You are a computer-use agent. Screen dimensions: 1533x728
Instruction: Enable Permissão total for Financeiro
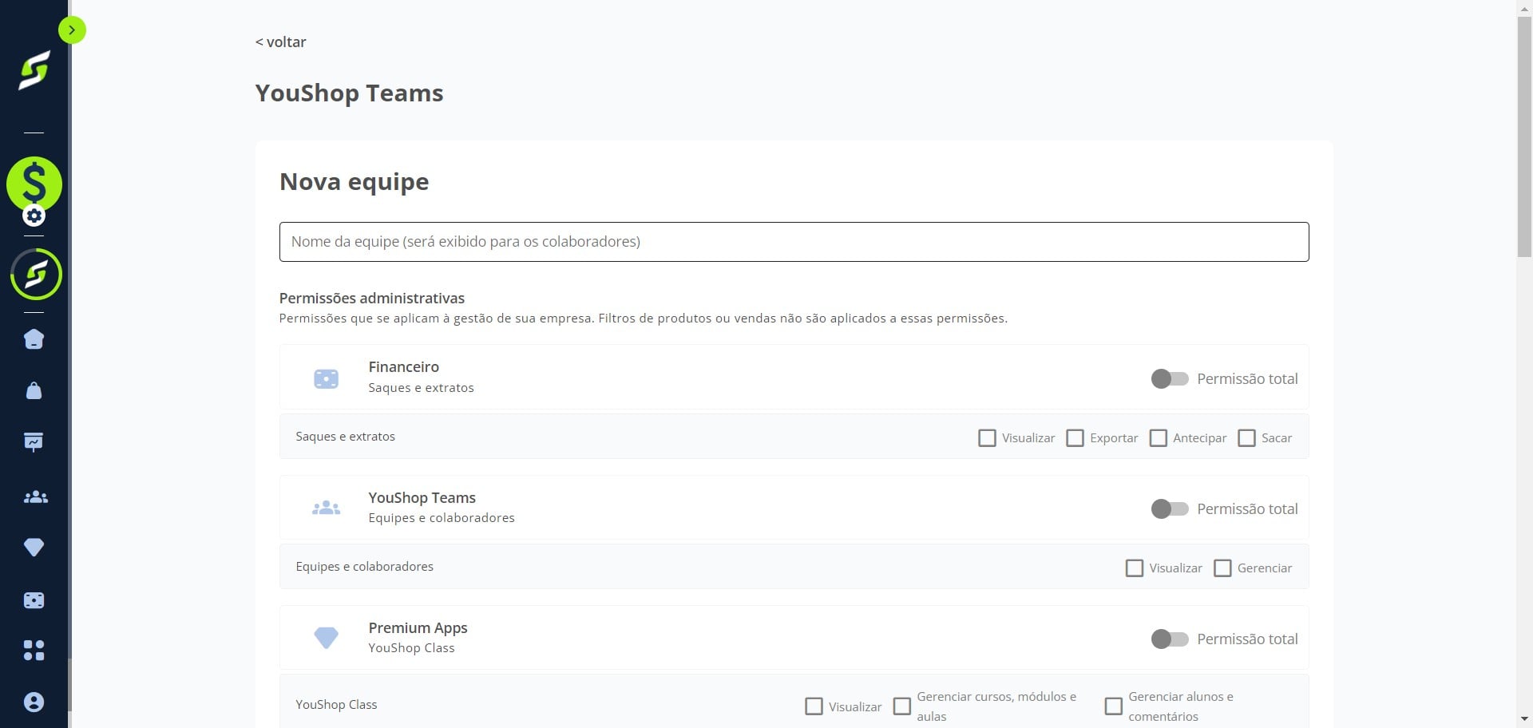click(1170, 379)
